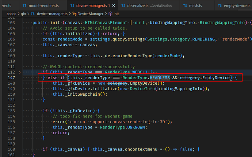Click !this._gfxDevice condition on line 153
The width and height of the screenshot is (252, 157).
73,111
